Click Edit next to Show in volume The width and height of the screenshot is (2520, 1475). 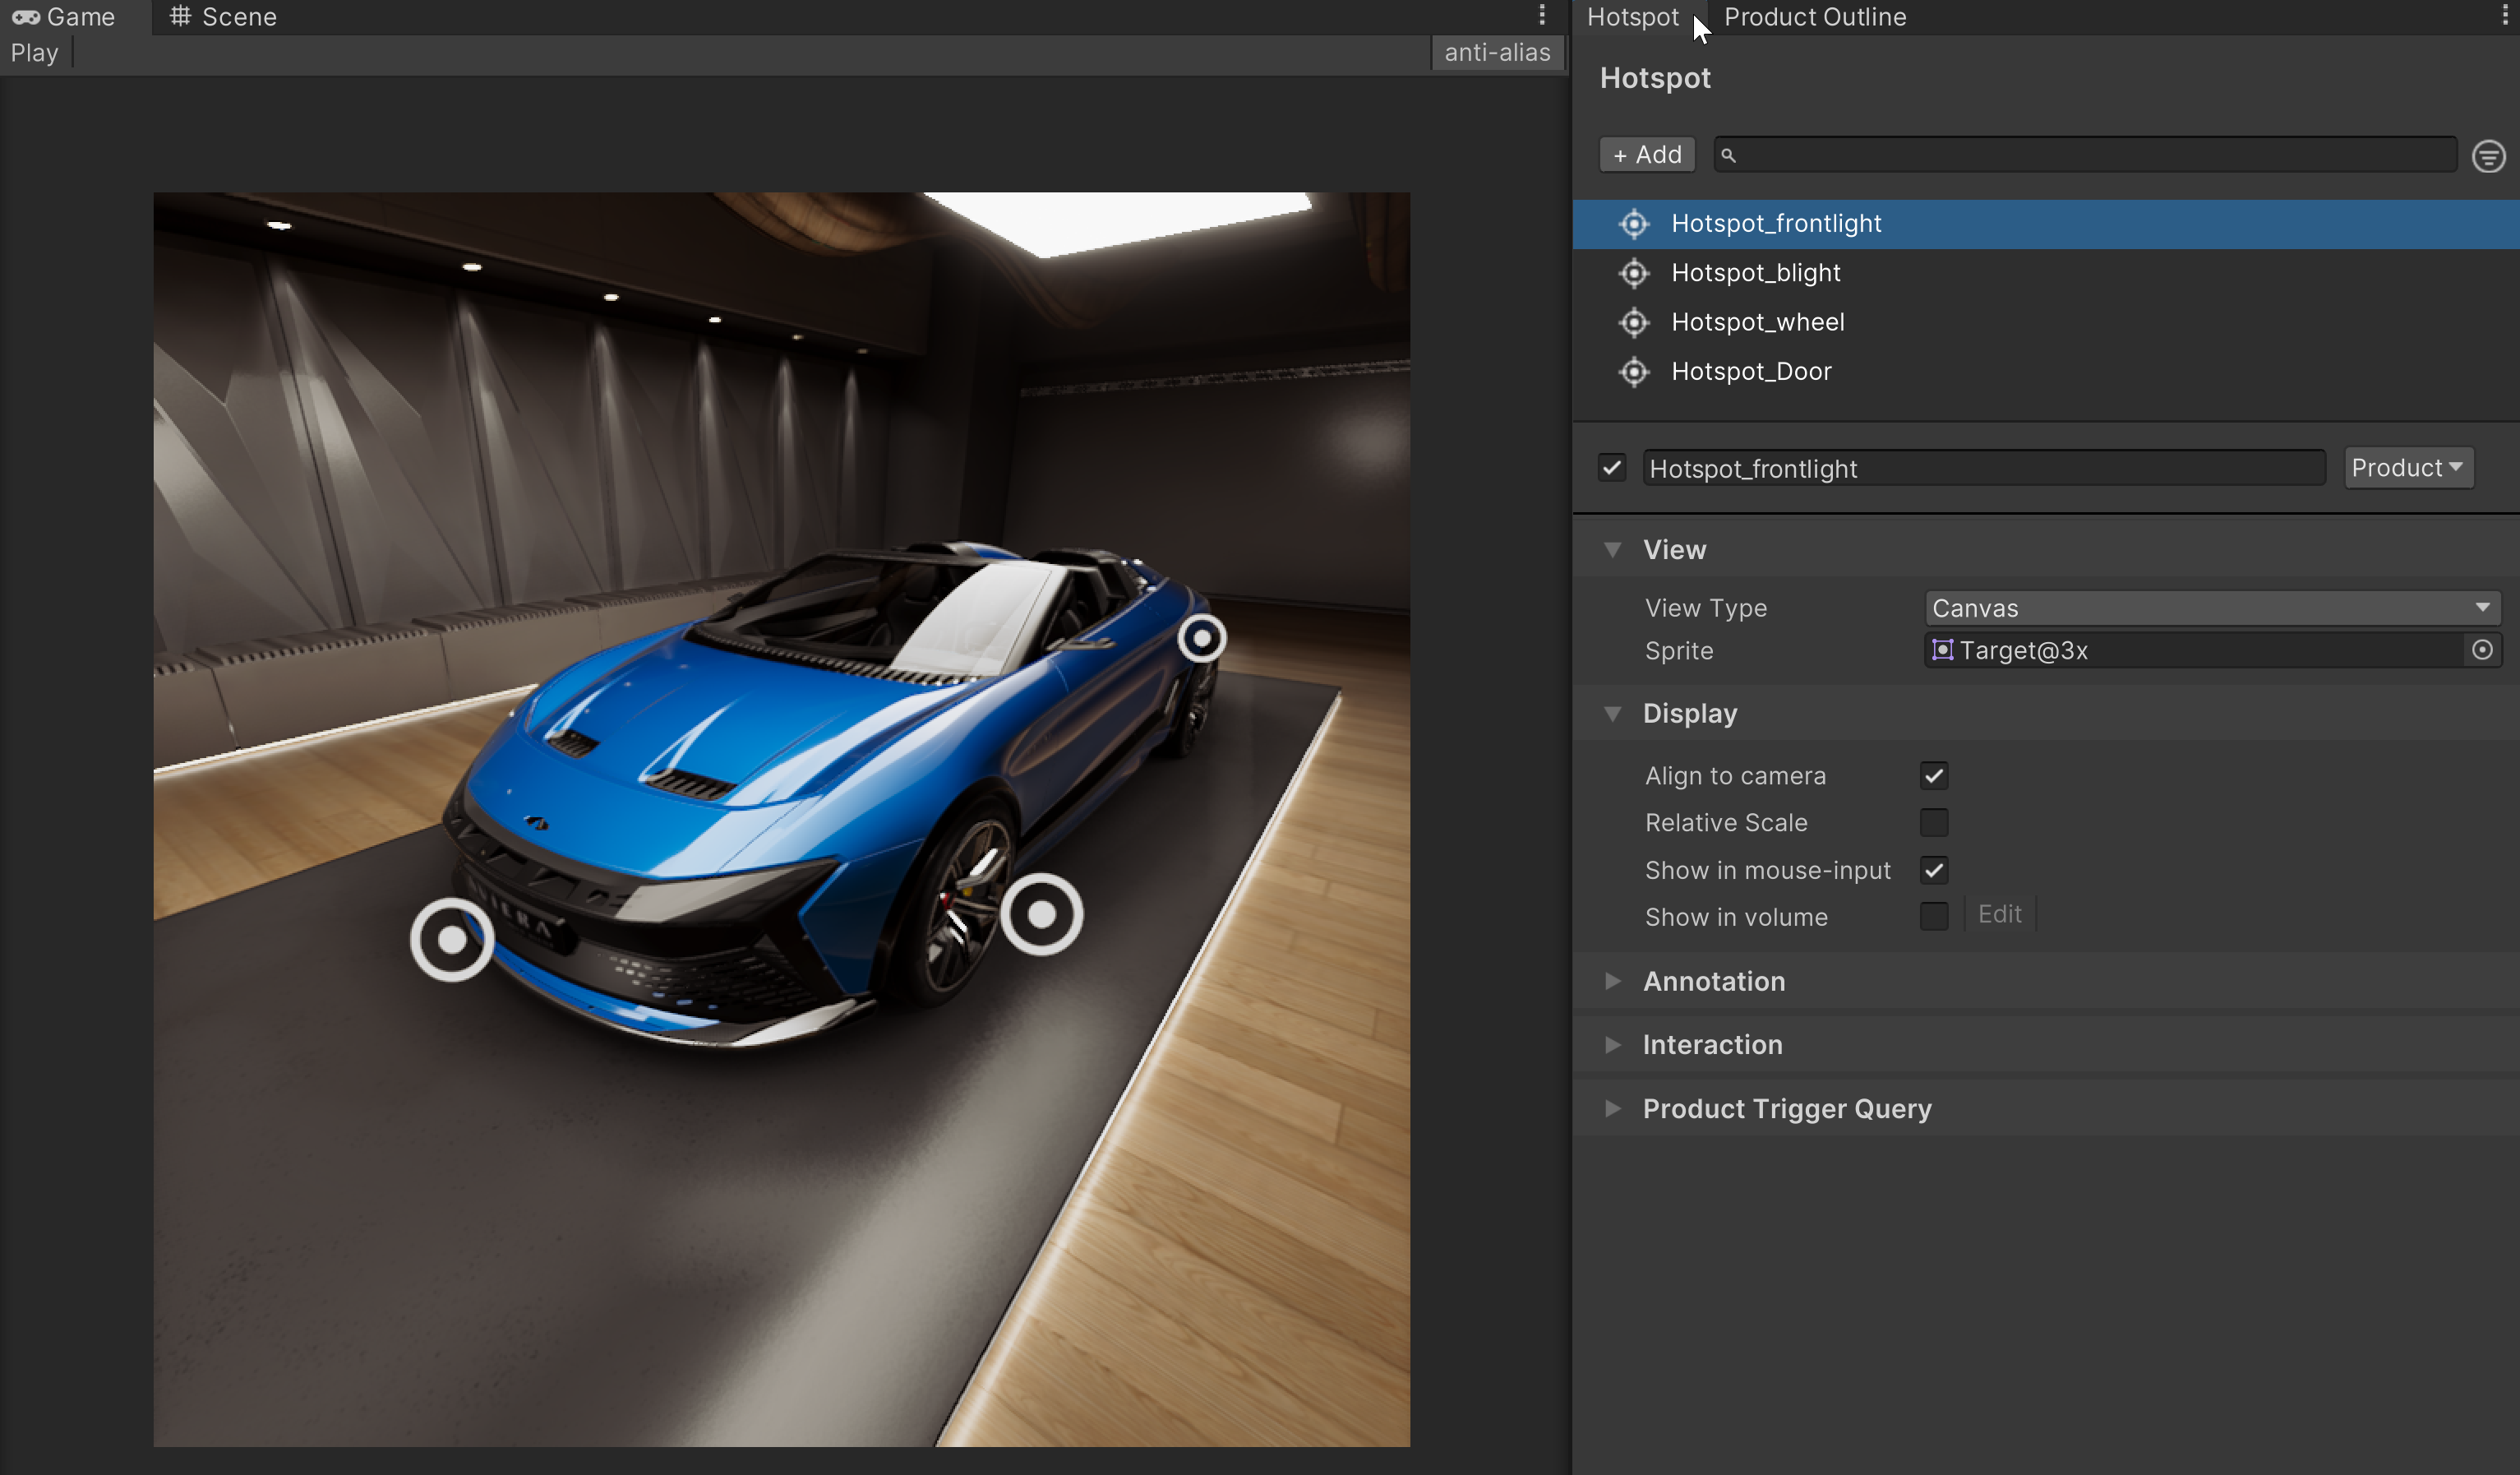point(1999,915)
